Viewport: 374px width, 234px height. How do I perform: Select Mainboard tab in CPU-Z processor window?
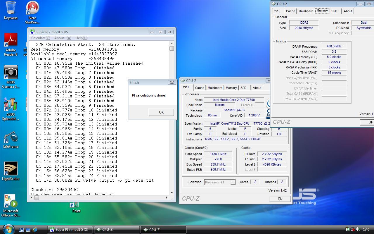[x=215, y=88]
